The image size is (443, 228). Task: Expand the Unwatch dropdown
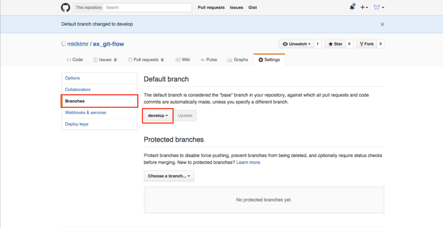click(297, 44)
